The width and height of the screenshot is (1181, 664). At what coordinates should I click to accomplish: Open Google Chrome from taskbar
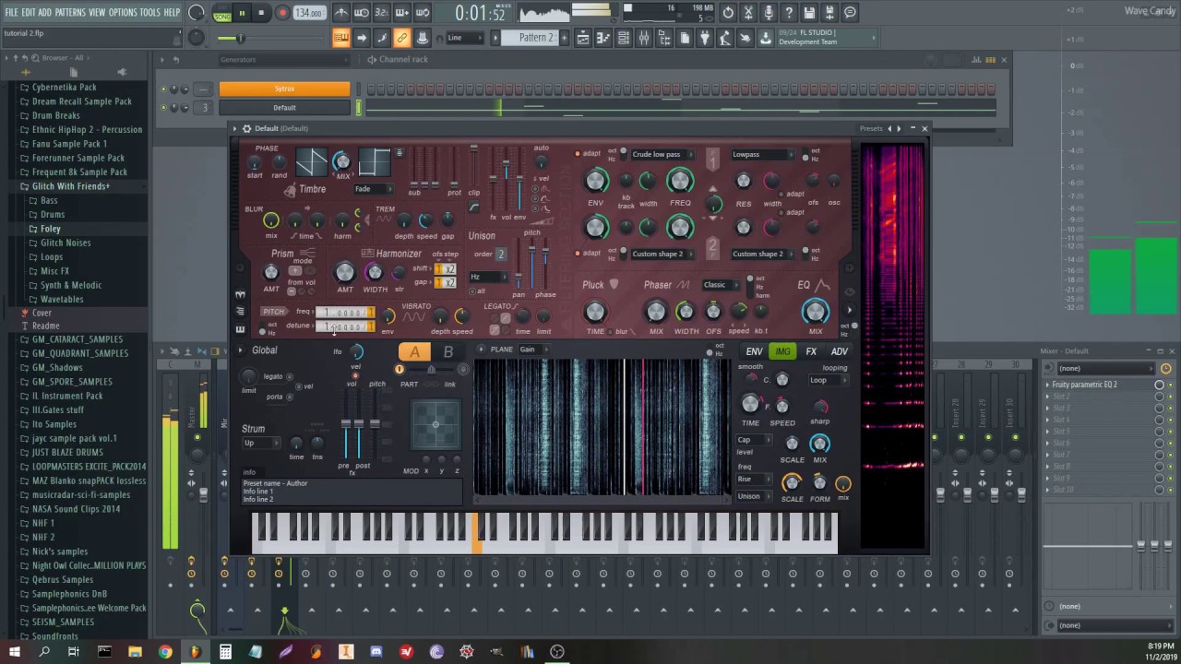[x=165, y=651]
